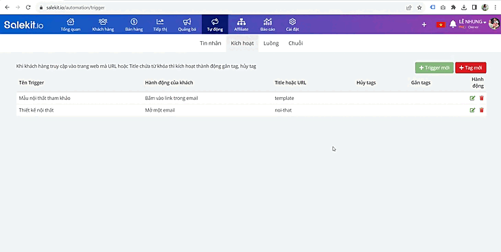The width and height of the screenshot is (501, 252).
Task: Click the Trigger mới button
Action: [x=434, y=68]
